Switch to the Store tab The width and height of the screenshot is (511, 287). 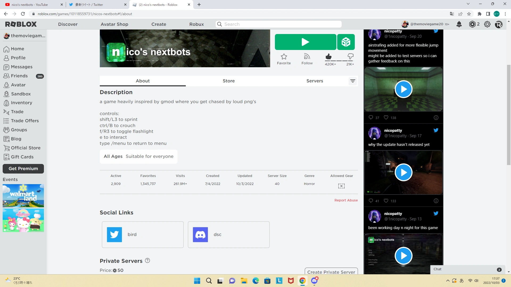point(229,81)
